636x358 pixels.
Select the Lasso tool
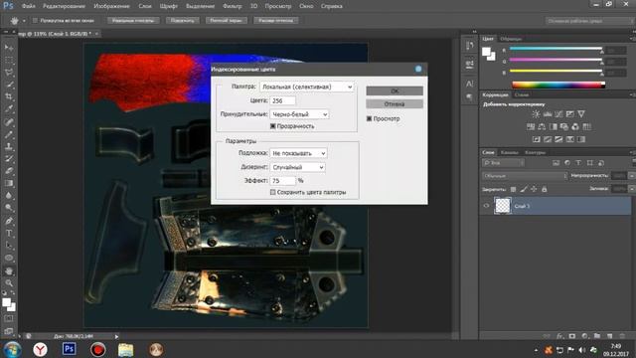click(9, 73)
